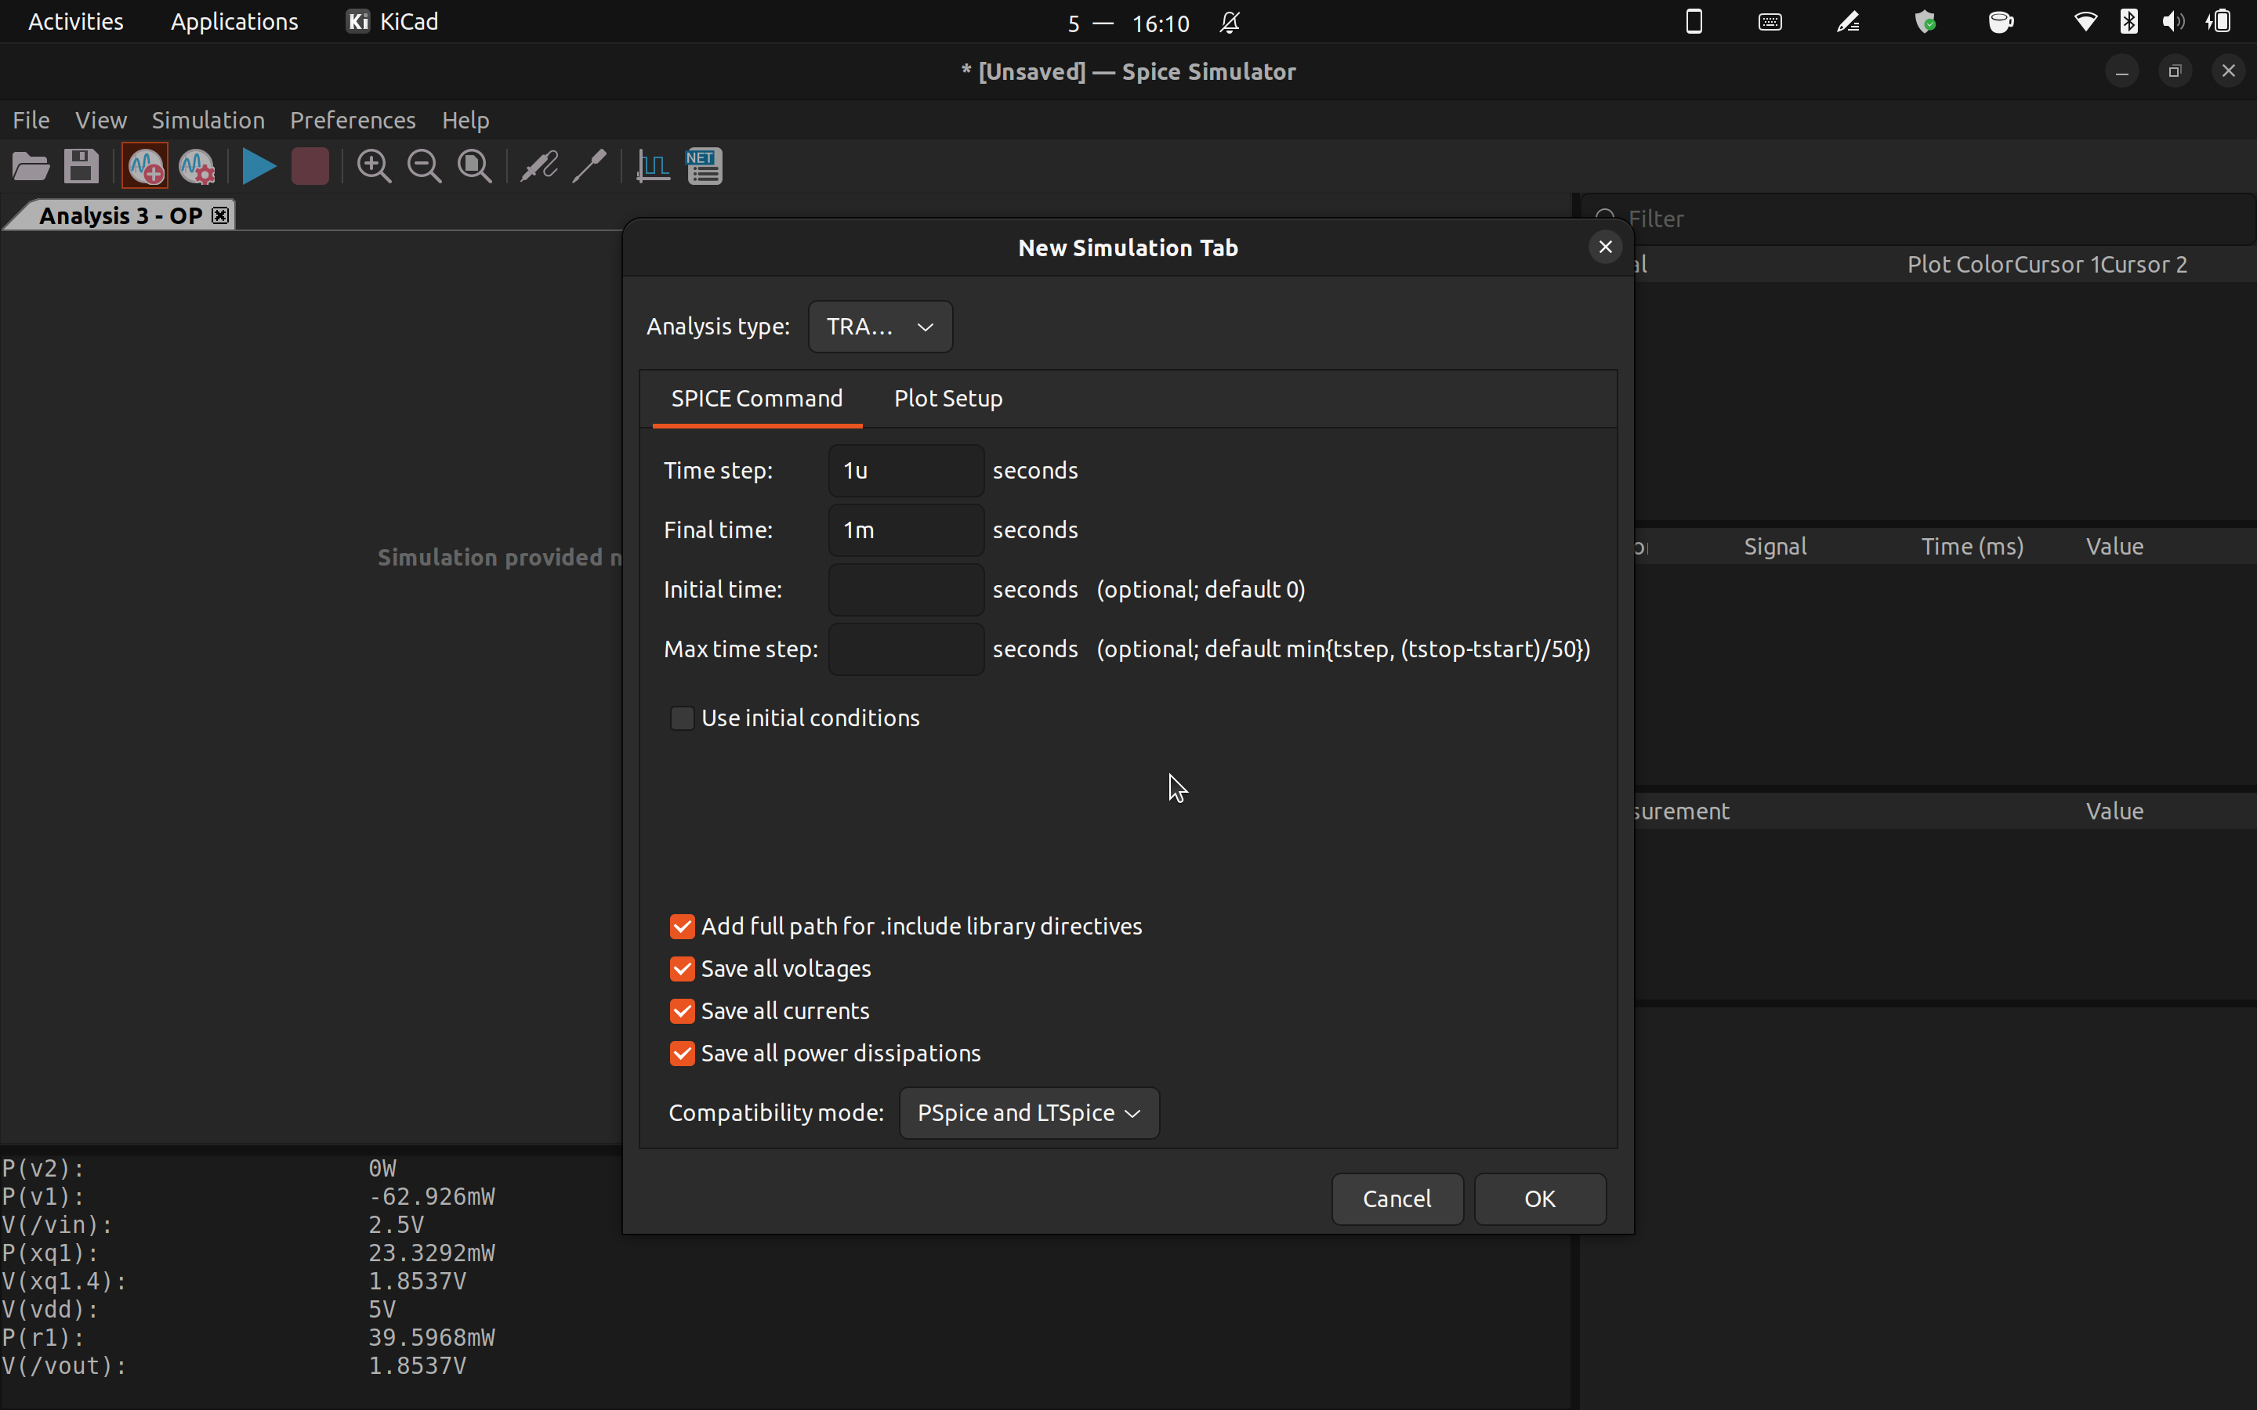Open the Edit Analysis Tab settings icon
The image size is (2257, 1410).
pyautogui.click(x=197, y=167)
